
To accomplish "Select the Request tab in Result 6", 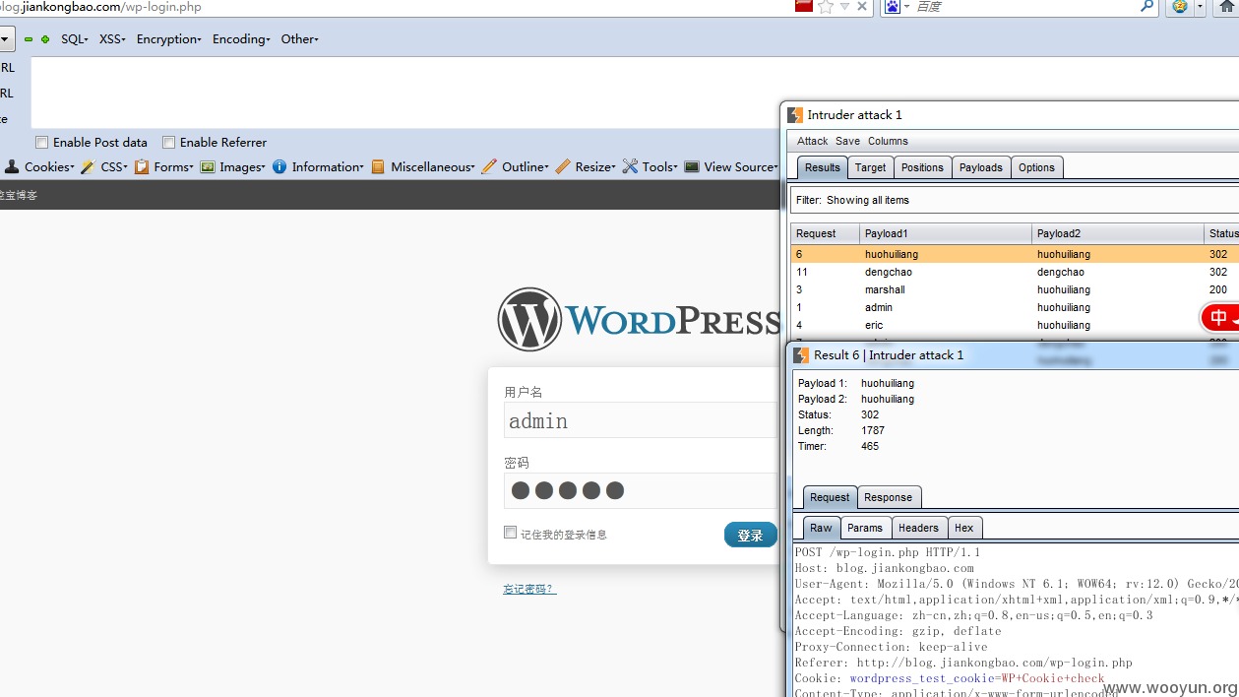I will 831,497.
